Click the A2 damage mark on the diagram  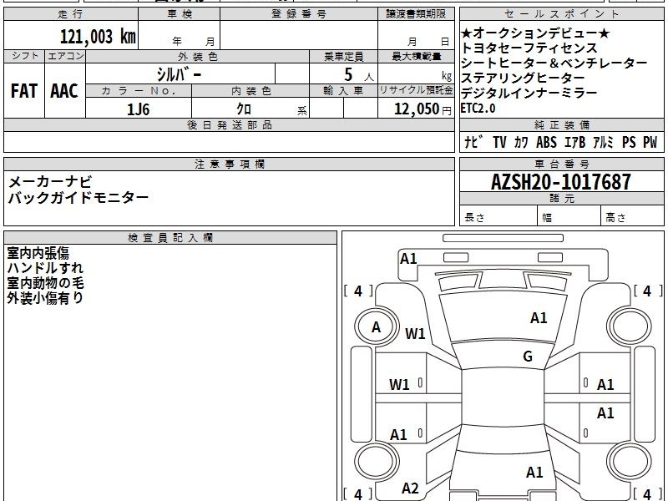point(410,488)
